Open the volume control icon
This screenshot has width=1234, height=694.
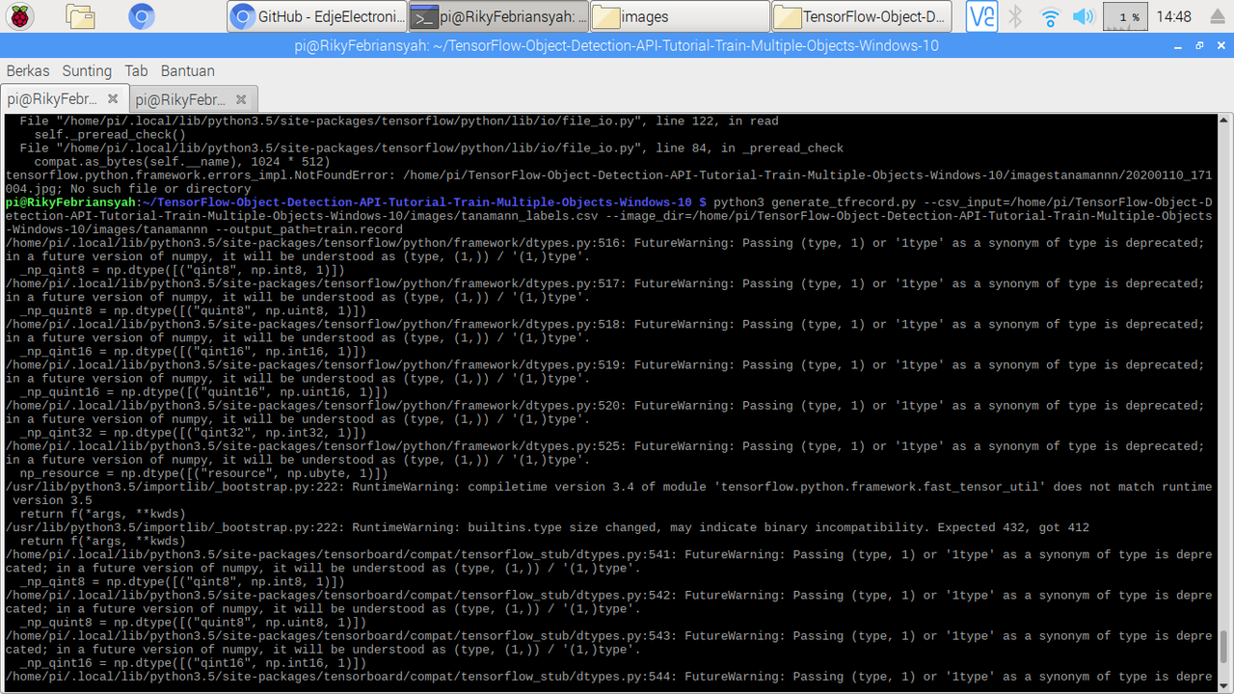pyautogui.click(x=1085, y=16)
